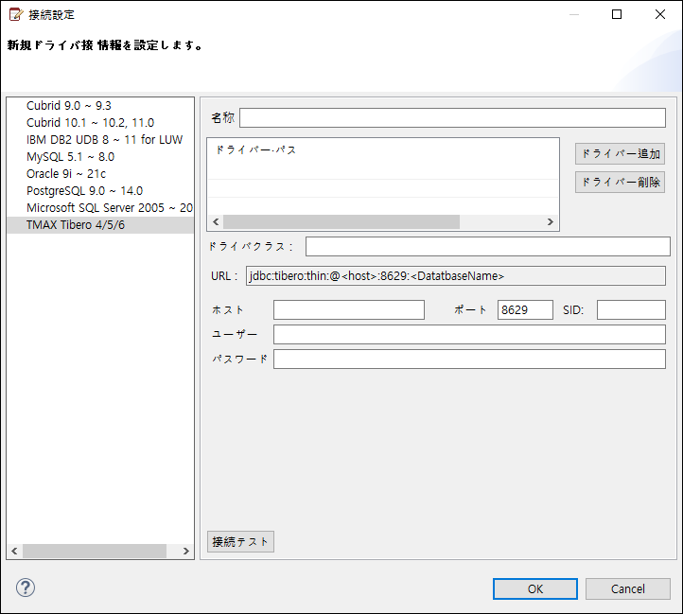Focus the 名称 name input field
This screenshot has height=614, width=683.
click(x=454, y=117)
